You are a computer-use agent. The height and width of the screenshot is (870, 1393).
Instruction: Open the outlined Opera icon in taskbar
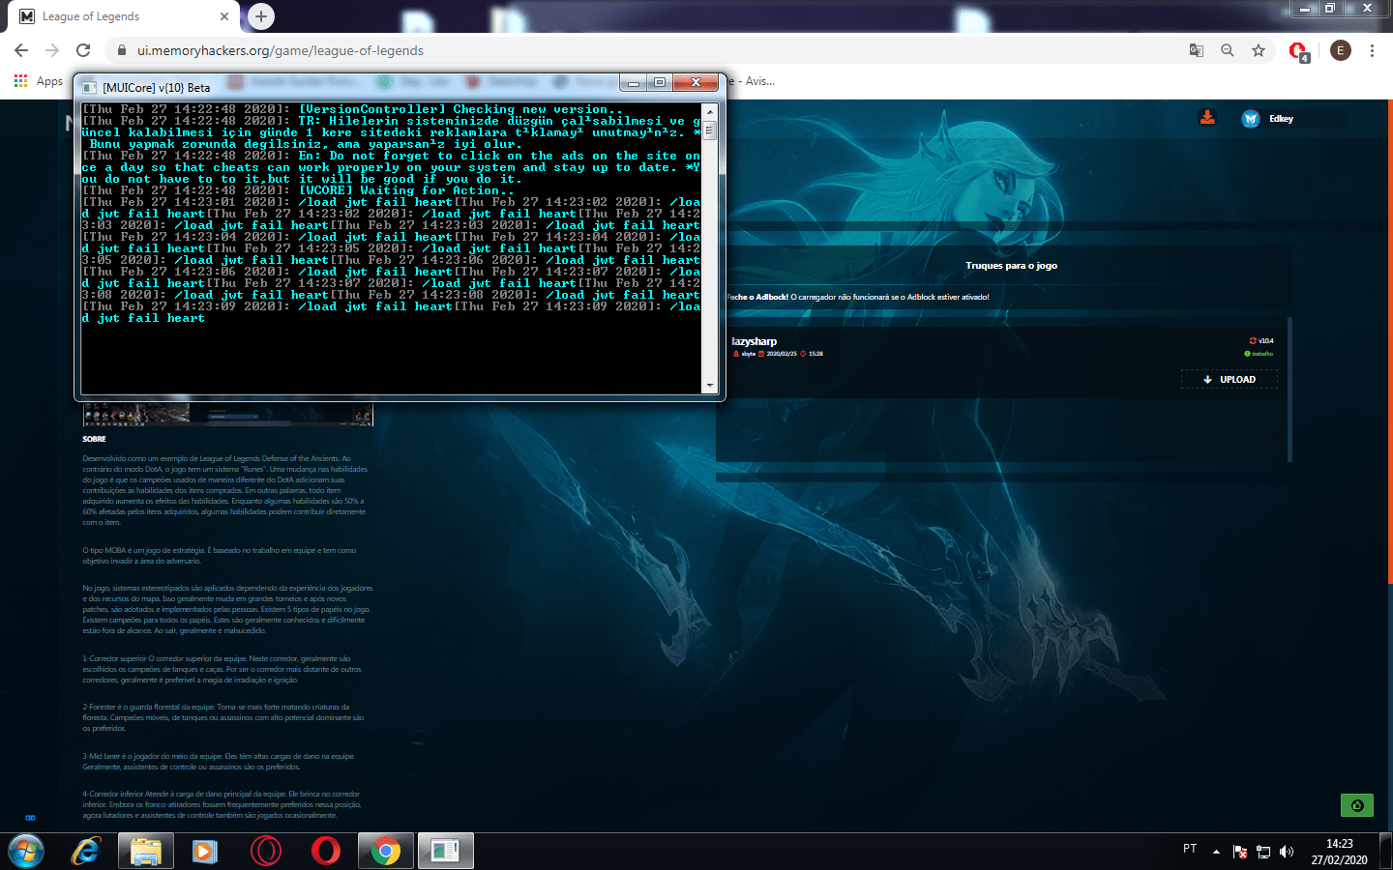[266, 852]
